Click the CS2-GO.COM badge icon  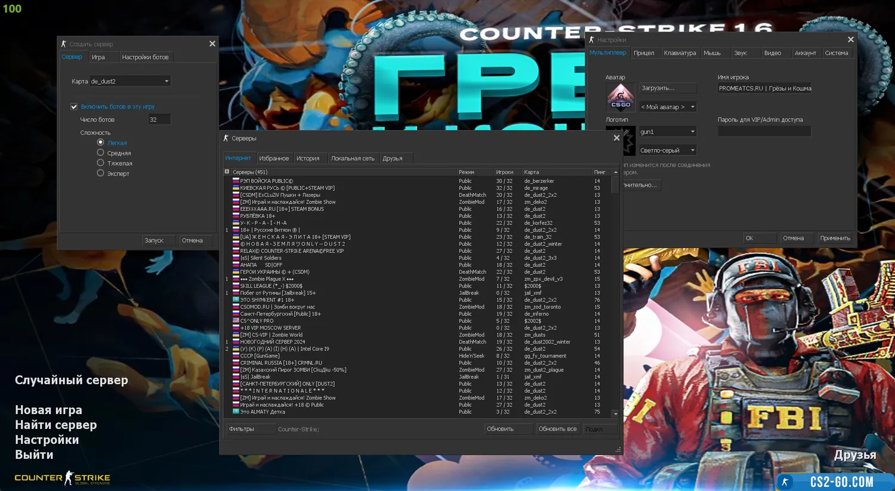pyautogui.click(x=785, y=482)
